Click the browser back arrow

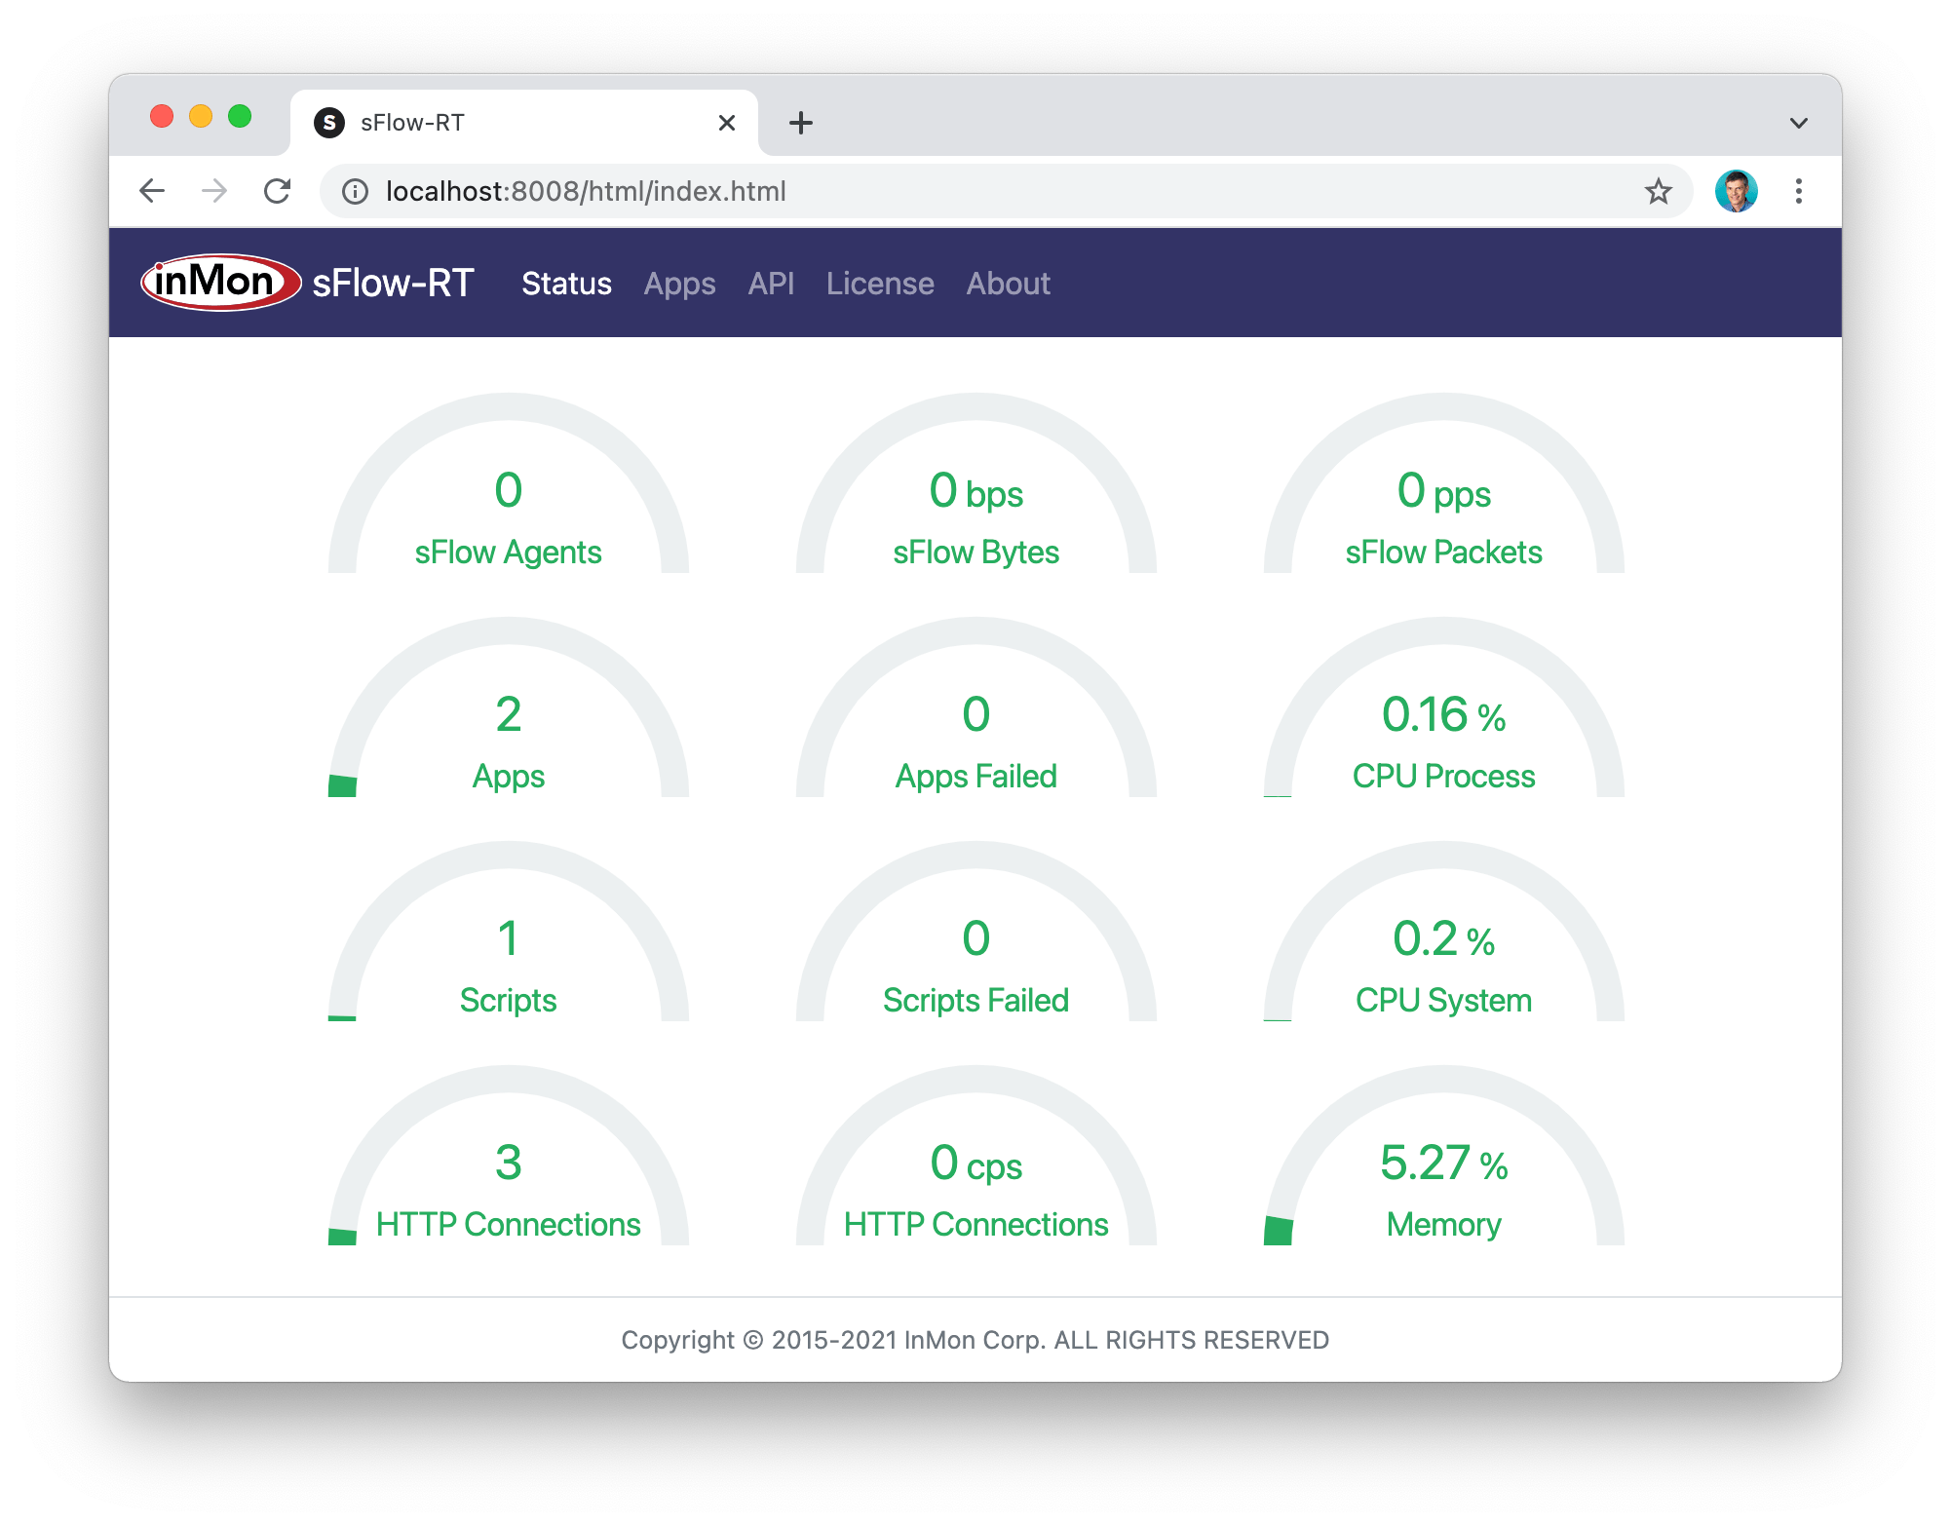click(x=152, y=191)
